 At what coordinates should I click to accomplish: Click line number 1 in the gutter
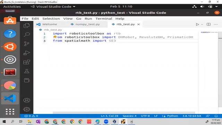tap(44, 34)
